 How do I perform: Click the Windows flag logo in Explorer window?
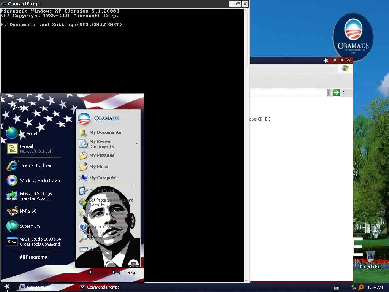point(345,68)
